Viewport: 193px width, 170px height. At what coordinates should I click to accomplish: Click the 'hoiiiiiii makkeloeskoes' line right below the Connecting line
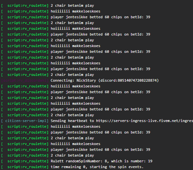click(75, 86)
